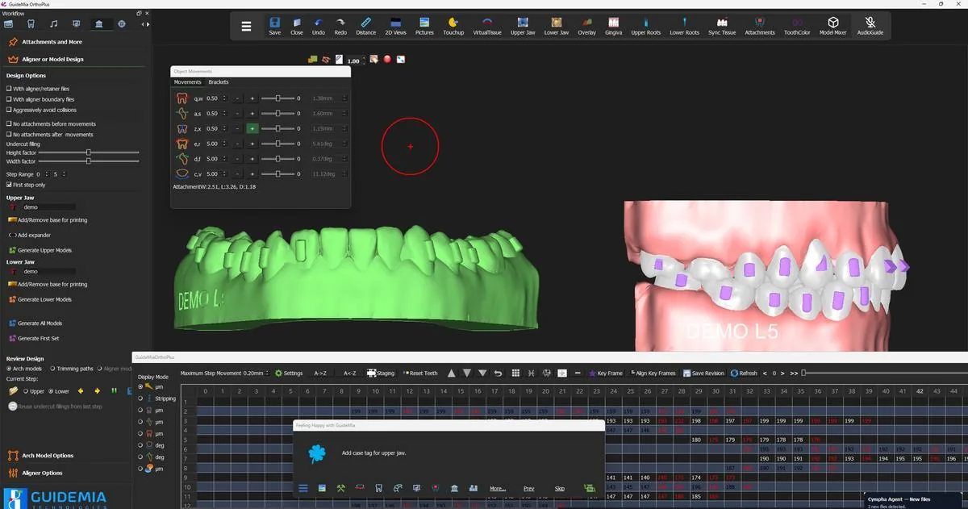968x509 pixels.
Task: Click the Height factor slider
Action: pyautogui.click(x=87, y=152)
